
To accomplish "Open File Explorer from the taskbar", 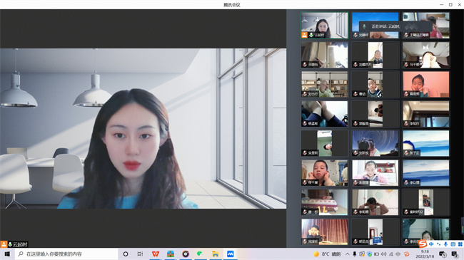I will coord(215,254).
